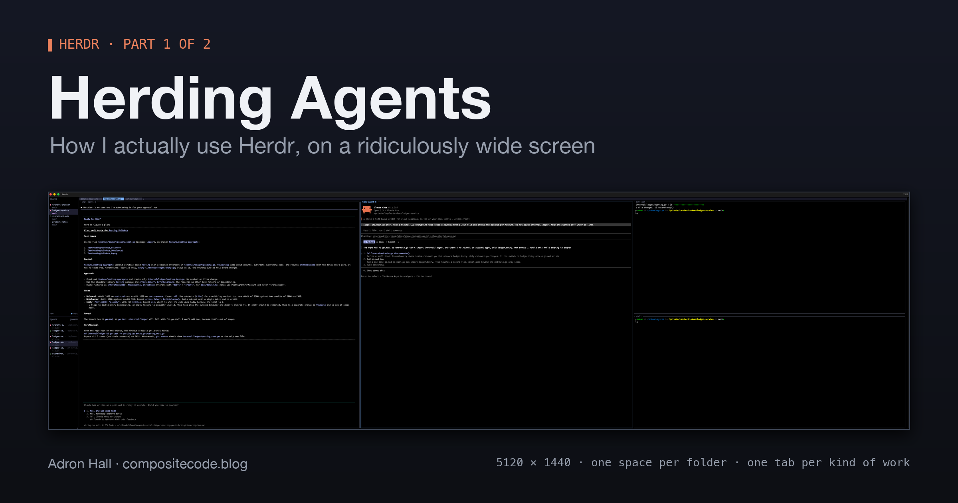Image resolution: width=958 pixels, height=503 pixels.
Task: Click the new link in the spaces sidebar
Action: 51,314
